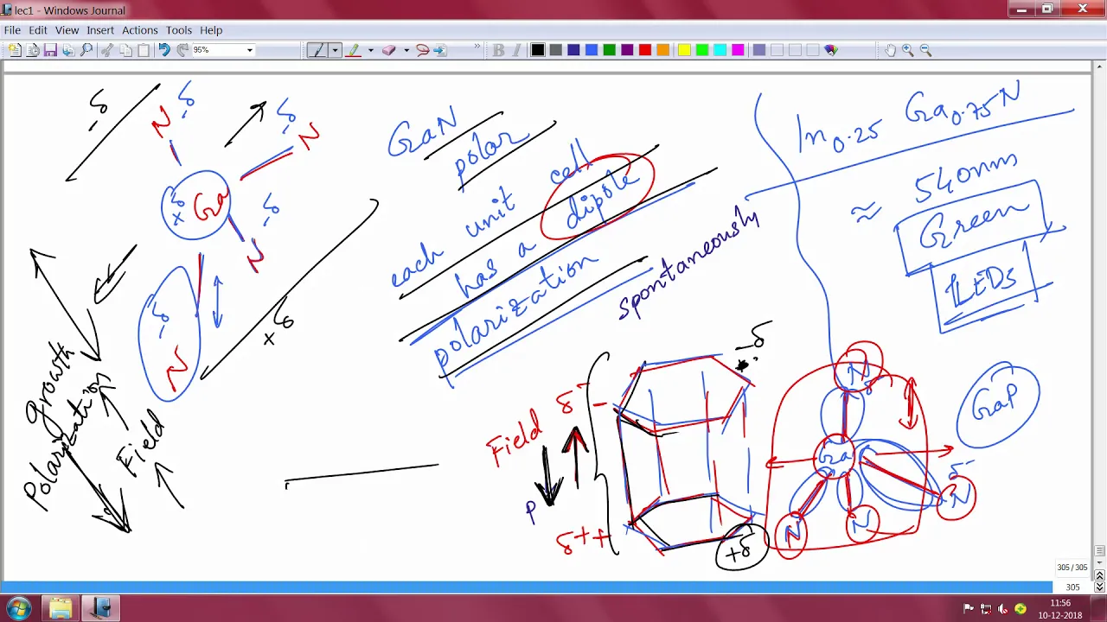Open the Insert menu

pyautogui.click(x=100, y=29)
